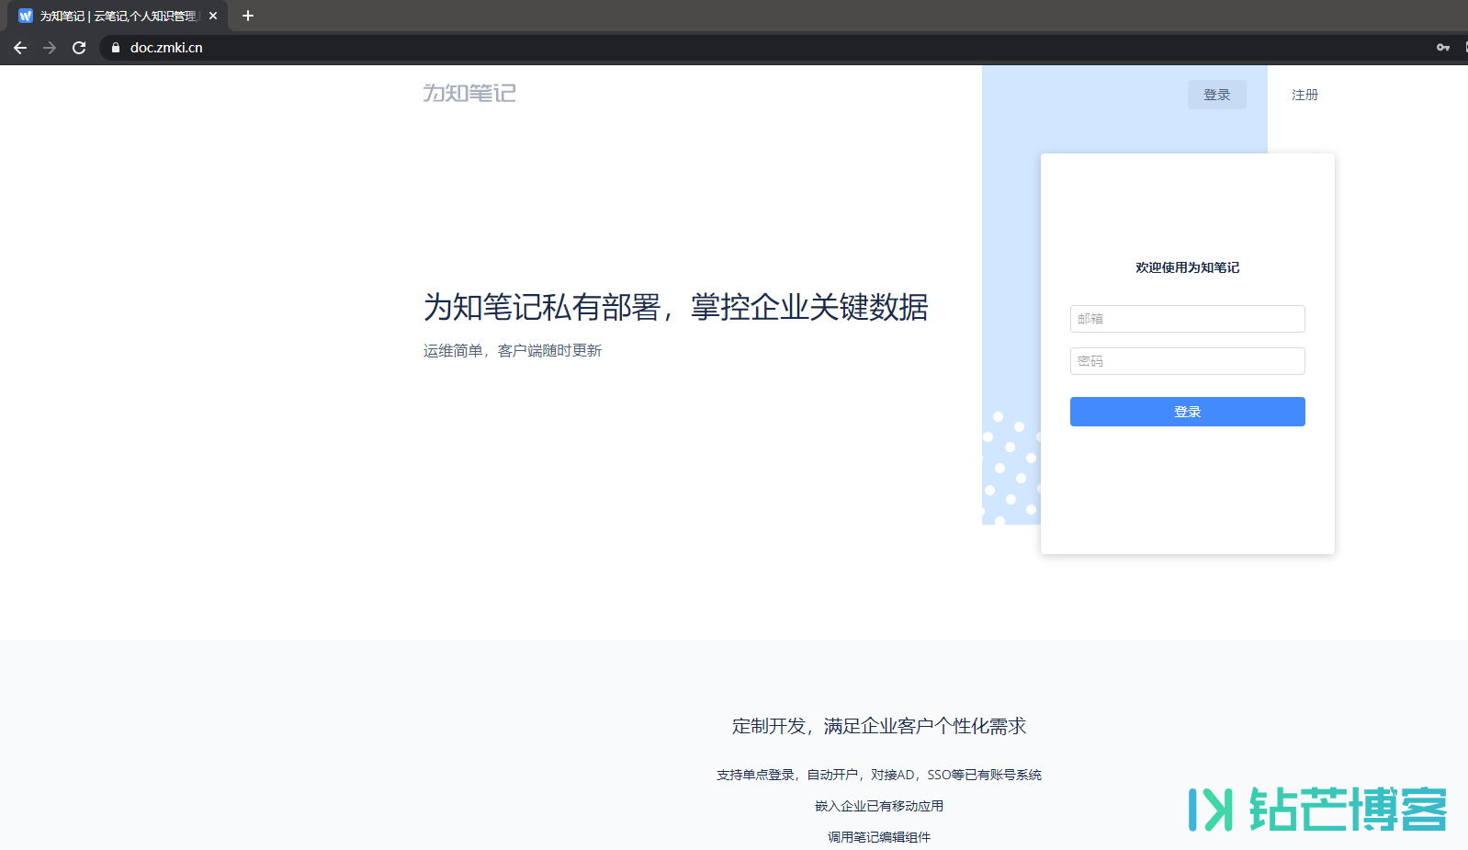Click the text 嵌入企业已有移动应用
The image size is (1468, 850).
click(x=879, y=806)
